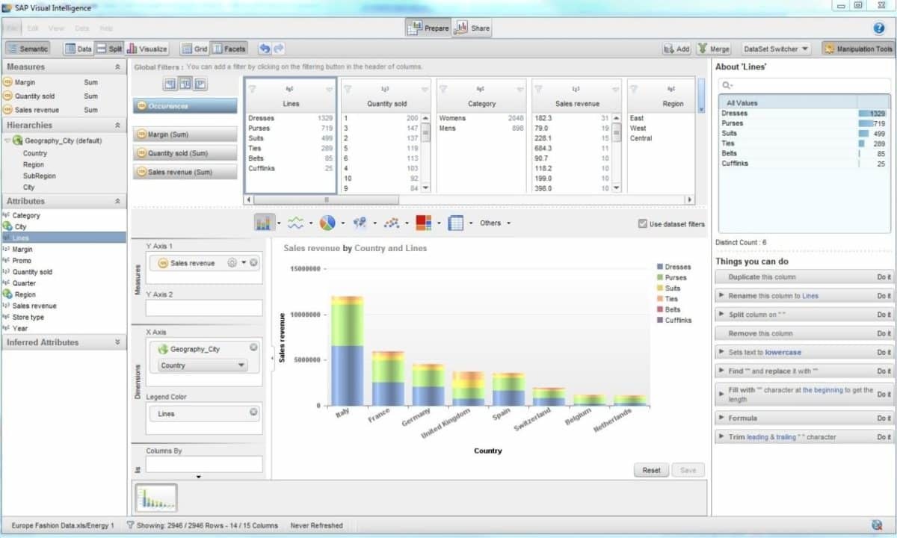Choose the middle facet layout icon
The height and width of the screenshot is (538, 897).
click(185, 84)
